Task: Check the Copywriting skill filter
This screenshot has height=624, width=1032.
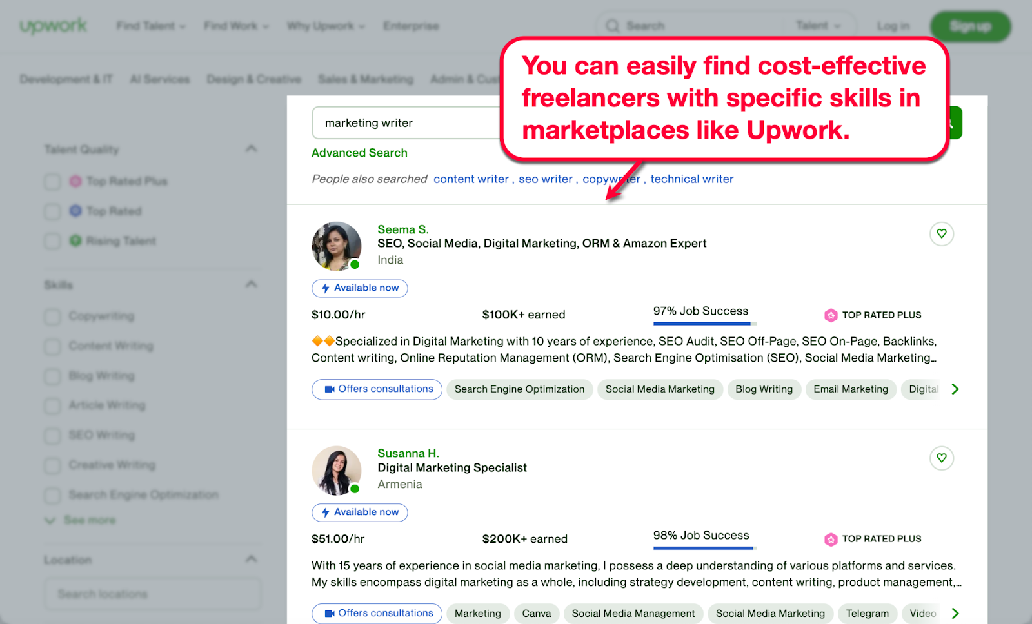Action: click(52, 316)
